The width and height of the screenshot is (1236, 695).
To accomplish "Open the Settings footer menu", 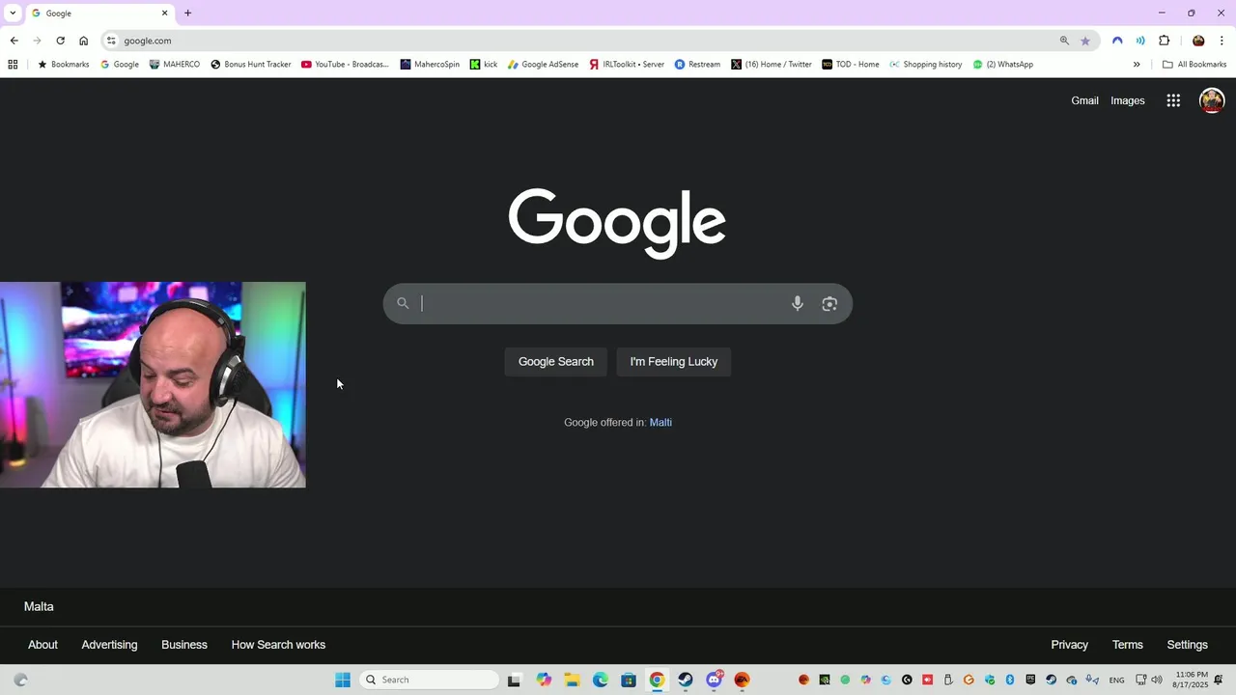I will click(1187, 645).
